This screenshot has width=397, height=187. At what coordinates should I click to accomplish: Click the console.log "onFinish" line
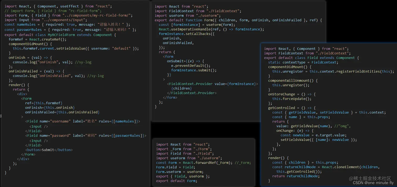52,62
